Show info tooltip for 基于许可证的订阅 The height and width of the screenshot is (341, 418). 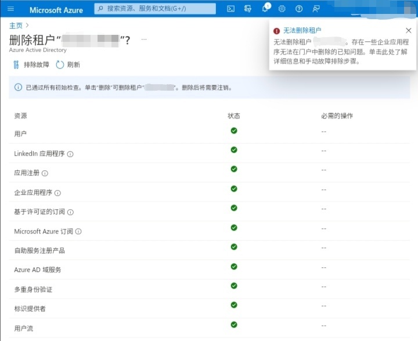coord(70,212)
